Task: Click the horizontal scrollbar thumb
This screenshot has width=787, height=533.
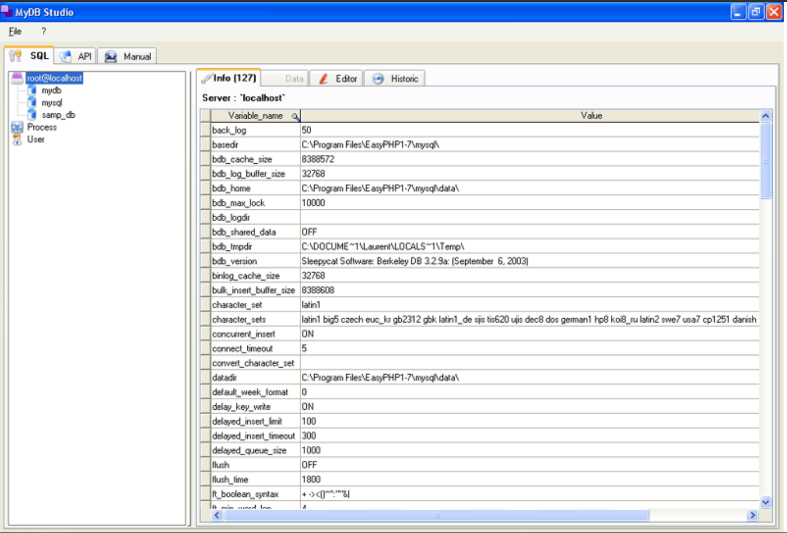Action: (x=436, y=515)
